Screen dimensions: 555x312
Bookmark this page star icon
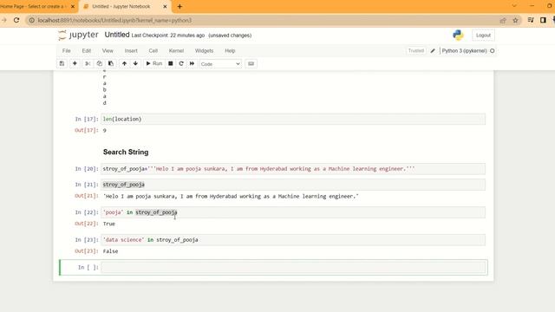click(515, 20)
